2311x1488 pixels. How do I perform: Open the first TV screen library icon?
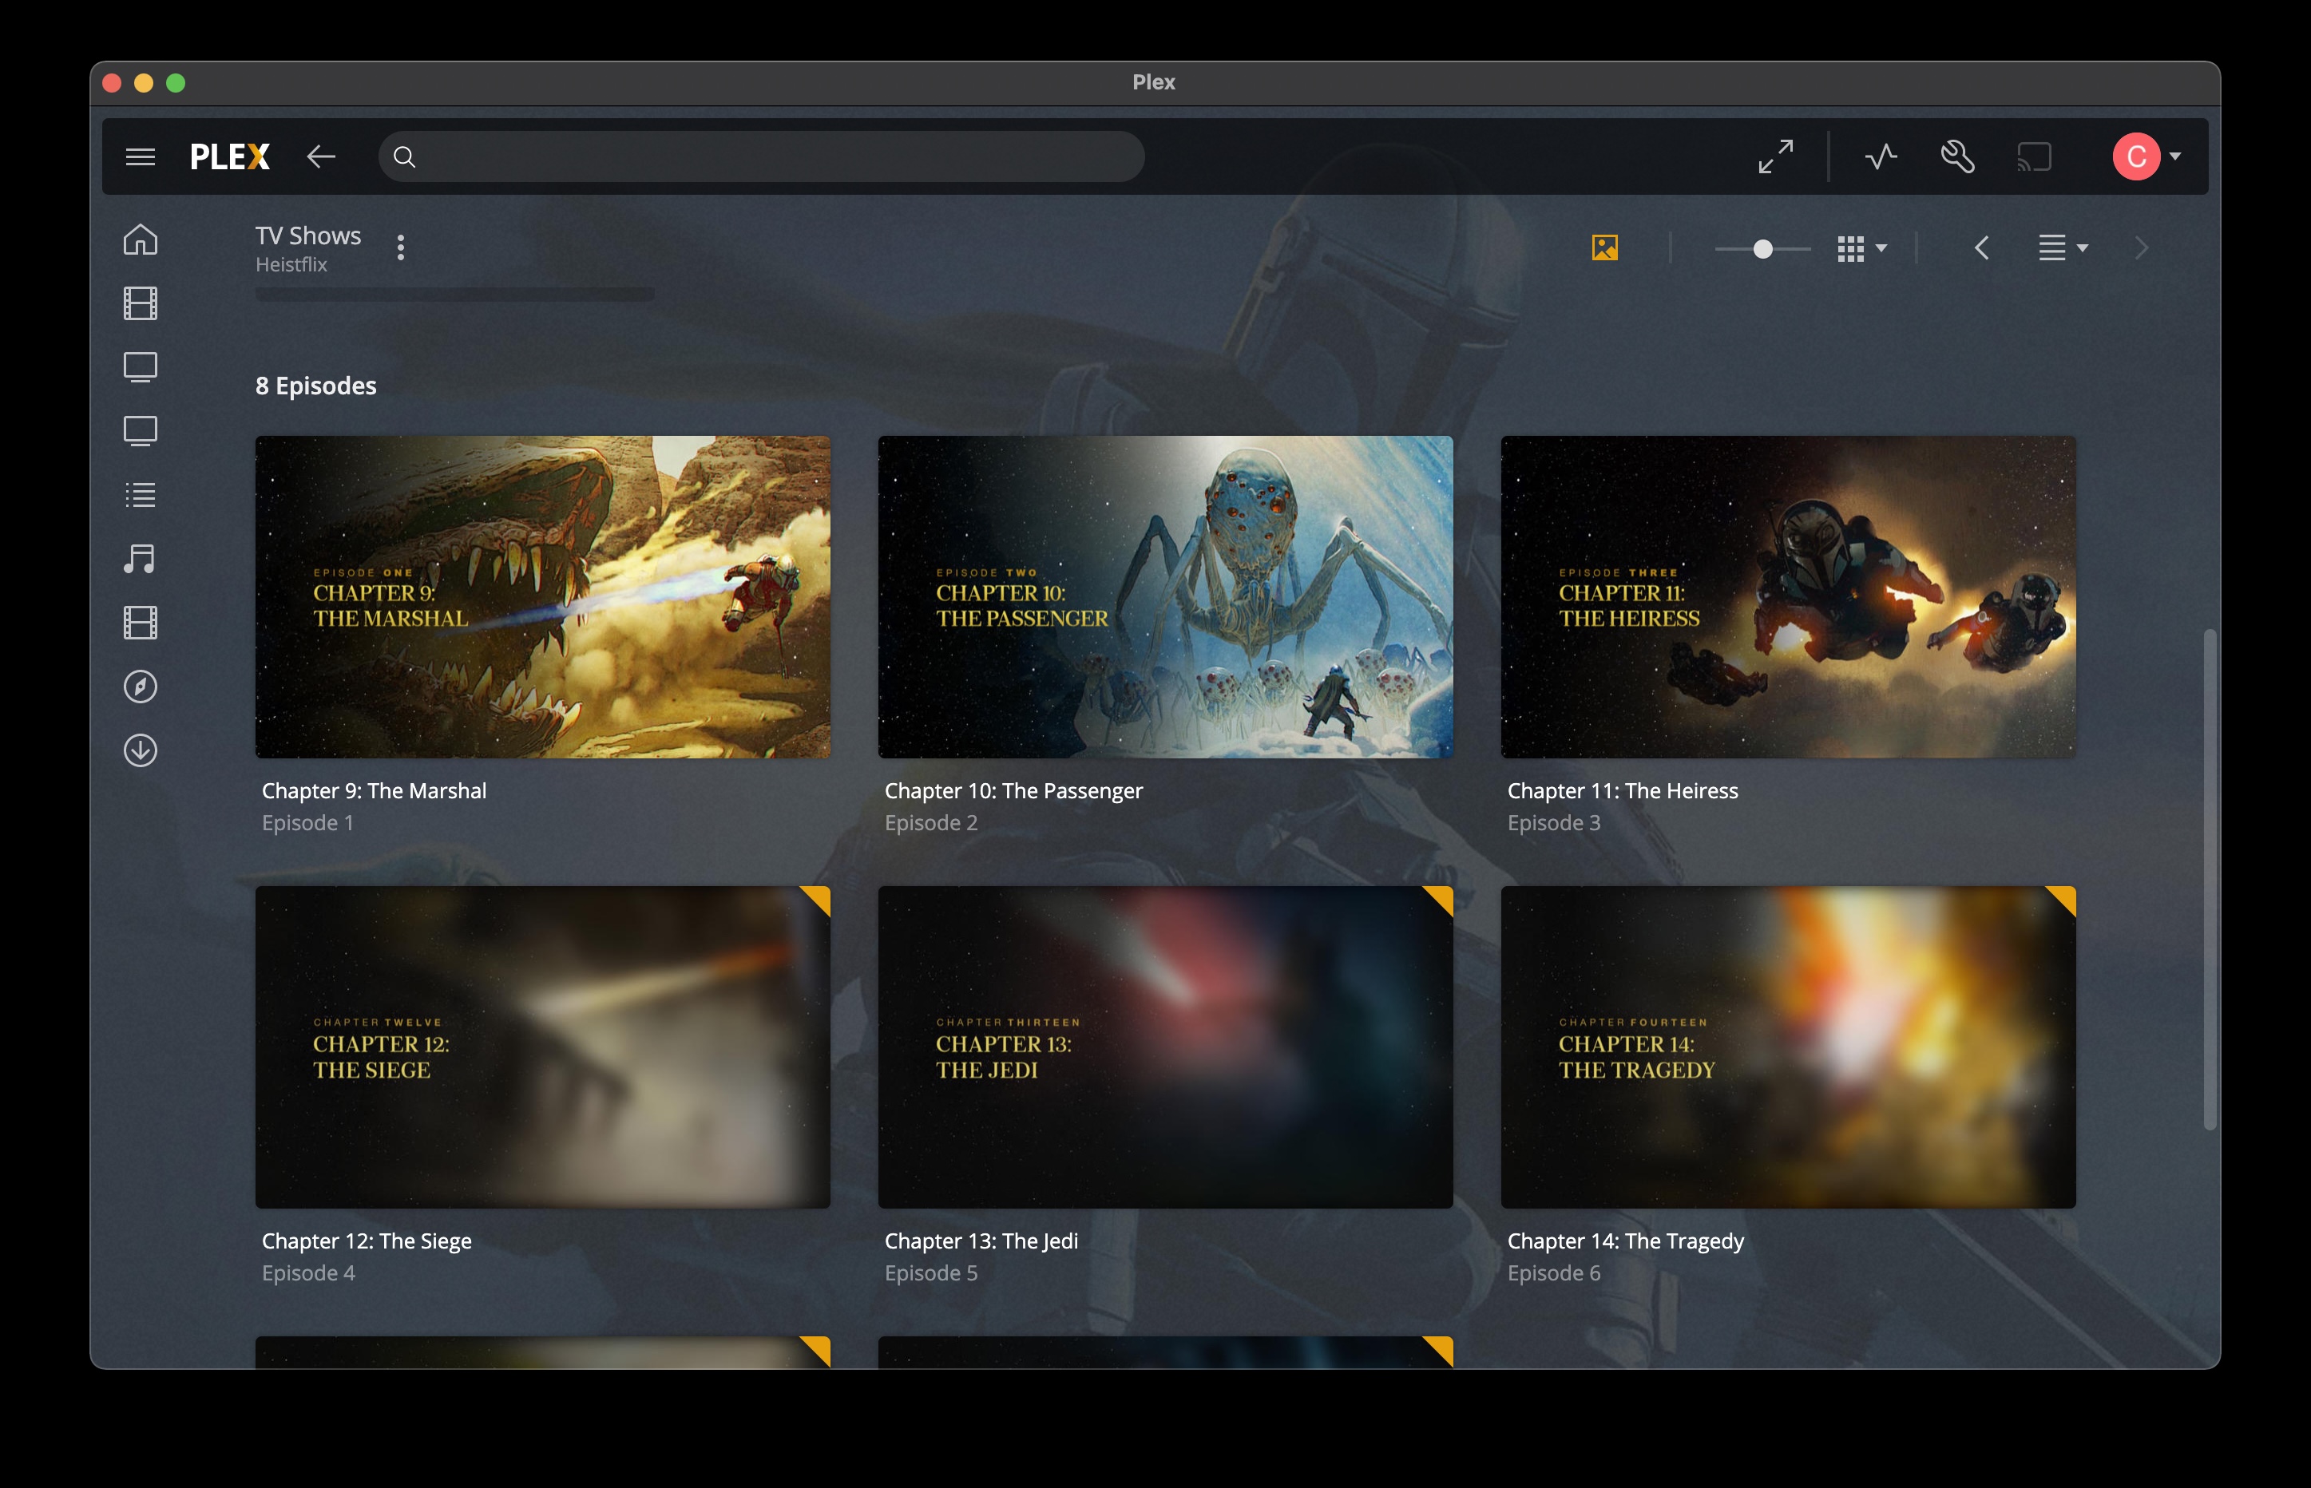[141, 367]
